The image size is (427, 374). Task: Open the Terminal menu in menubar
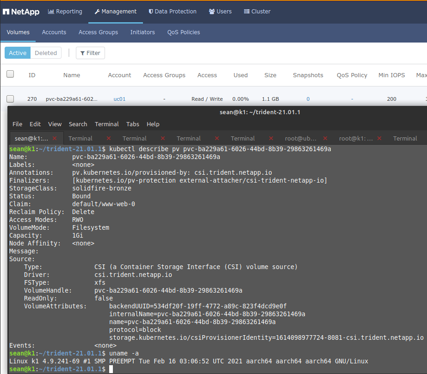[x=107, y=124]
